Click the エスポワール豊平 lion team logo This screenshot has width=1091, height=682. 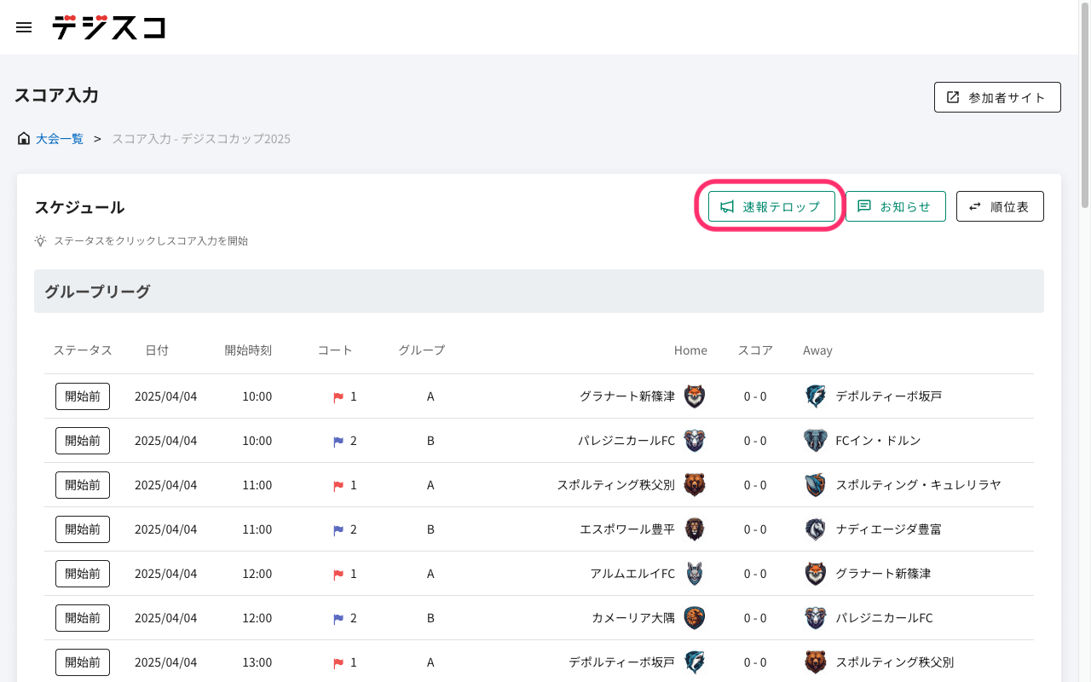click(695, 529)
